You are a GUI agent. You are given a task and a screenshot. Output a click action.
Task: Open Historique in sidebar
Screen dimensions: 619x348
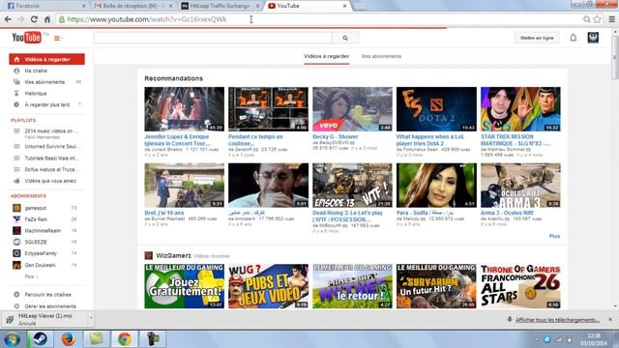[x=36, y=94]
